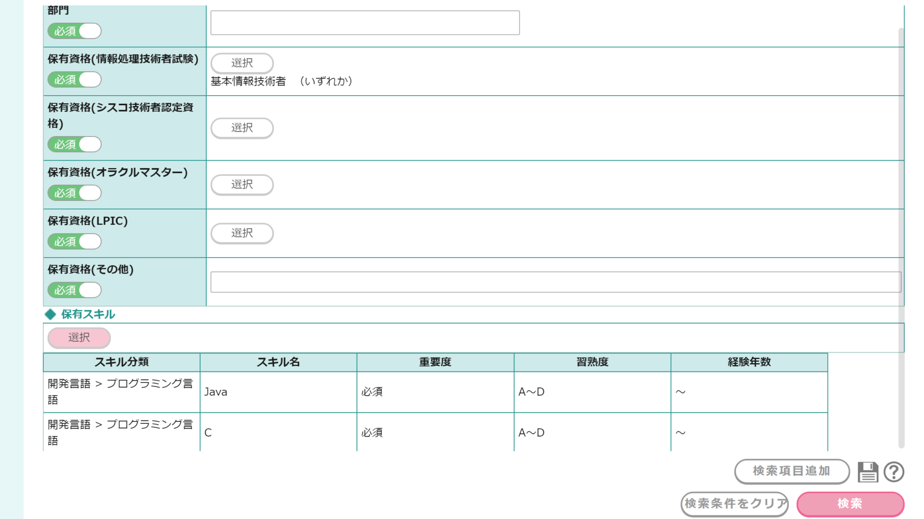Click 検索条件をクリア button
Image resolution: width=924 pixels, height=519 pixels.
coord(735,504)
